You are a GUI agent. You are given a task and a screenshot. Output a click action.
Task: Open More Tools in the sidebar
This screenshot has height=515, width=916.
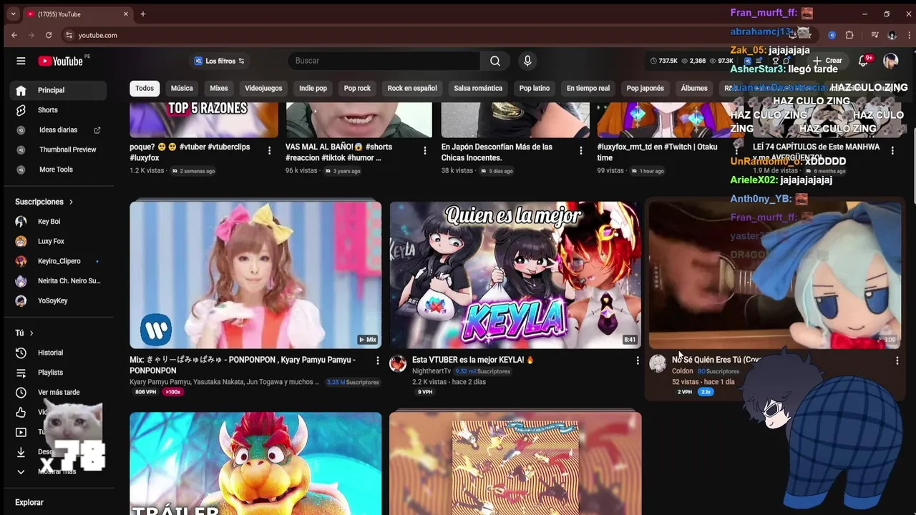[57, 170]
